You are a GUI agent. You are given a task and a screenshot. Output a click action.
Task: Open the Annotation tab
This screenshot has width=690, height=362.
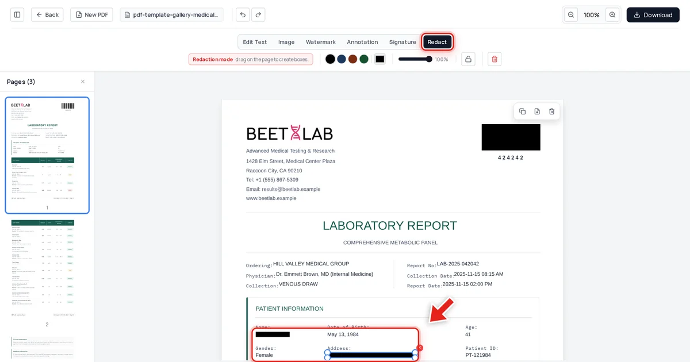pyautogui.click(x=362, y=42)
